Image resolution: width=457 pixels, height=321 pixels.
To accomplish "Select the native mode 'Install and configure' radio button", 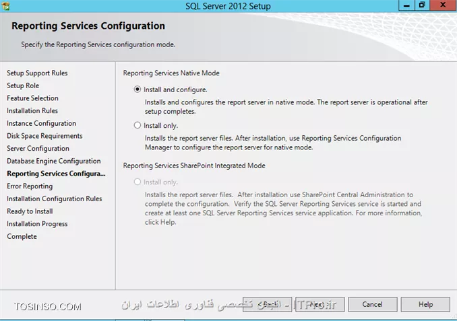I will click(138, 90).
